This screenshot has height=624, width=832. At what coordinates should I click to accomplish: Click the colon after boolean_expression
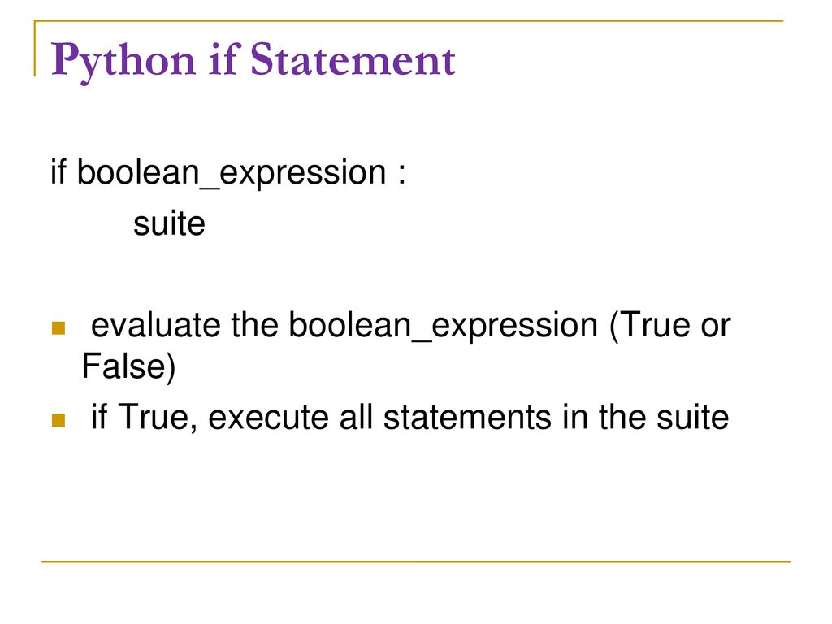click(x=401, y=175)
